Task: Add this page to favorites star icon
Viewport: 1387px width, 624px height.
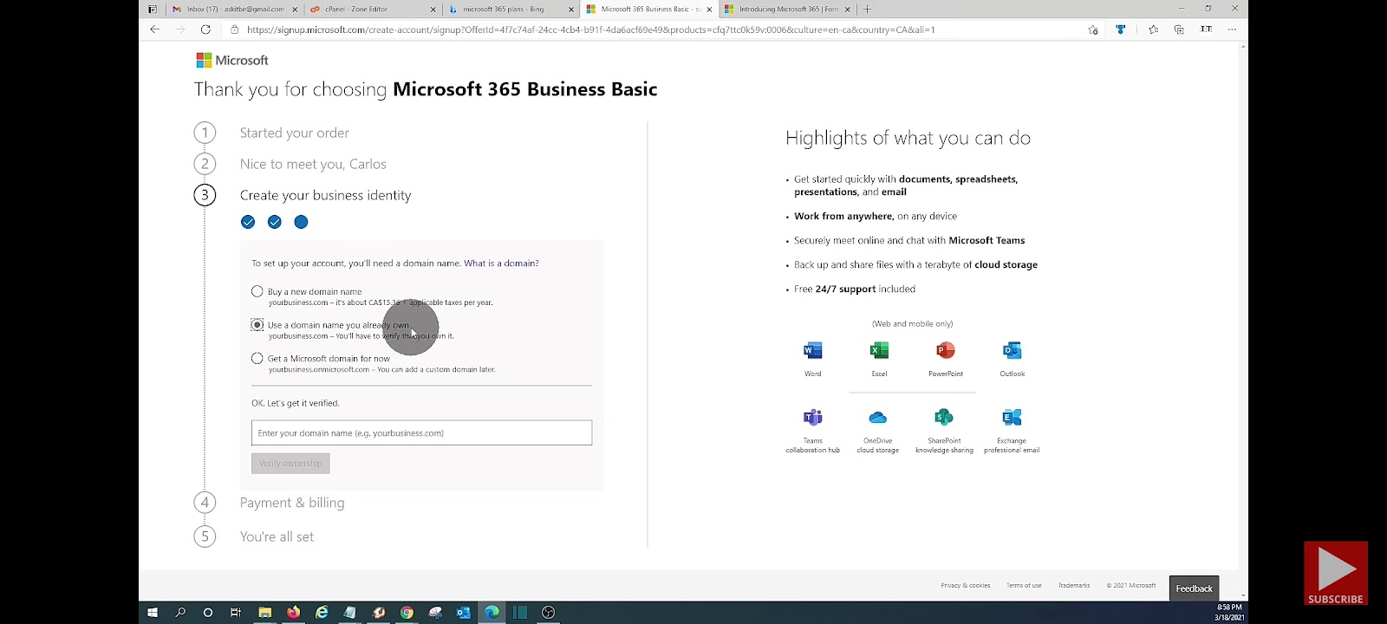Action: tap(1093, 29)
